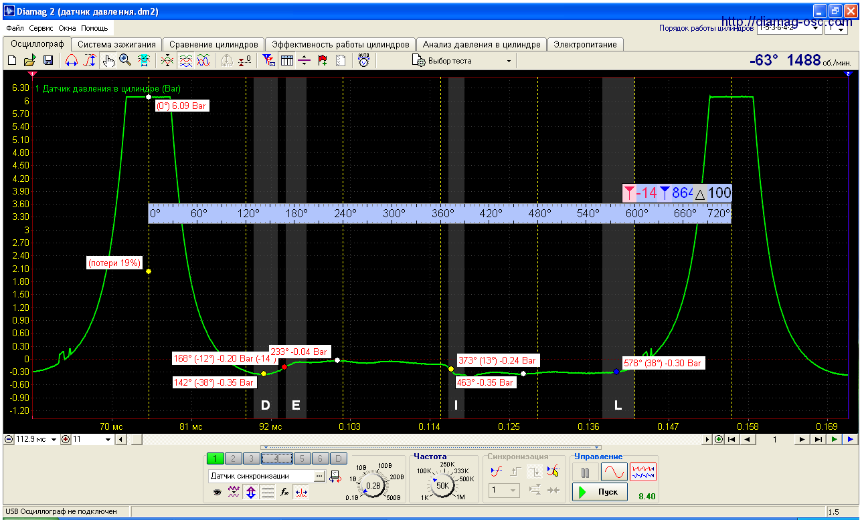
Task: Open the synchronization channel 1 dropdown
Action: (x=504, y=491)
